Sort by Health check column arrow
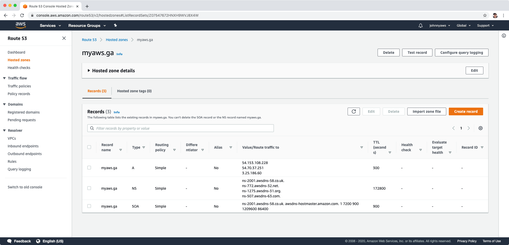 pos(421,150)
